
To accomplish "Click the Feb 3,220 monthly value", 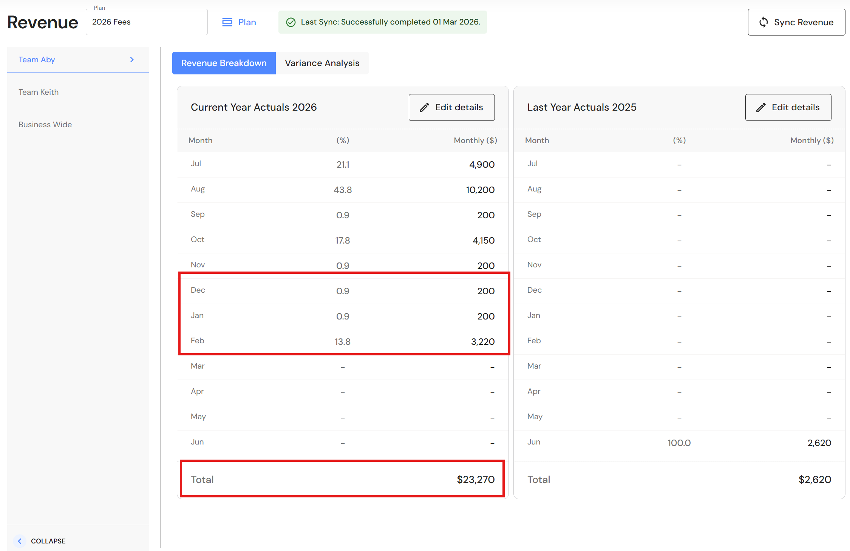I will click(482, 341).
